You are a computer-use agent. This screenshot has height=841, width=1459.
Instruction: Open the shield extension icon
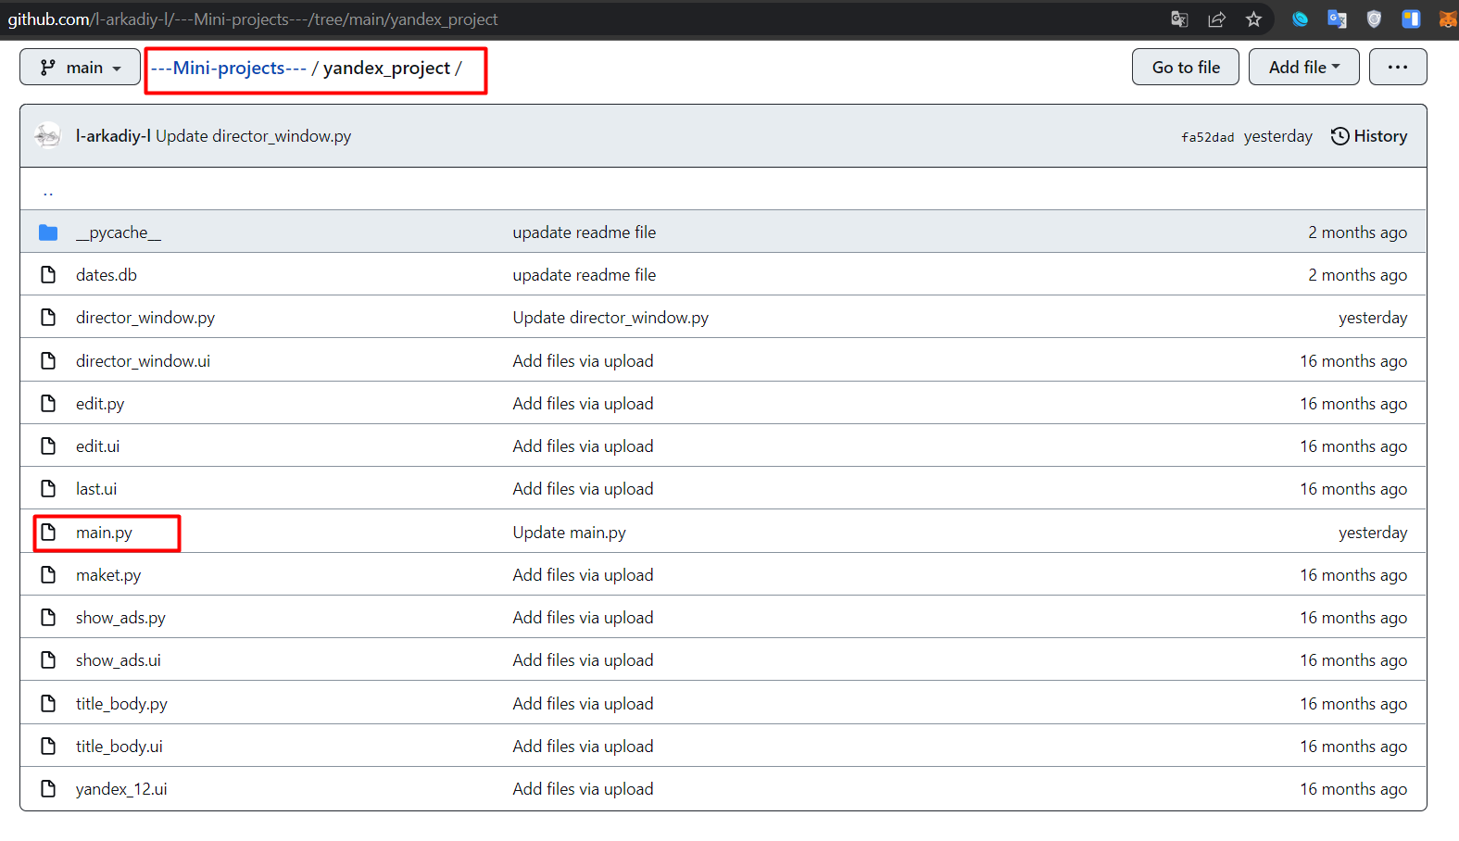click(1374, 19)
